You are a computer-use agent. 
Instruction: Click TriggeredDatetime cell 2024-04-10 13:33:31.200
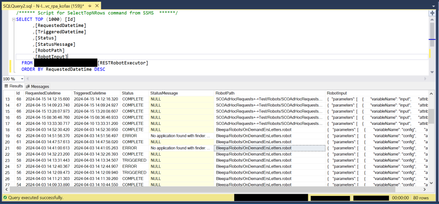coord(96,124)
